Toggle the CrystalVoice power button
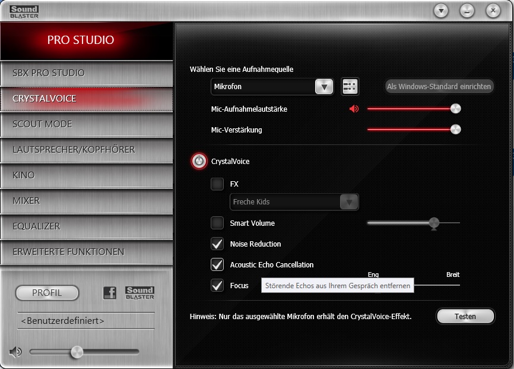This screenshot has height=369, width=514. [x=199, y=161]
